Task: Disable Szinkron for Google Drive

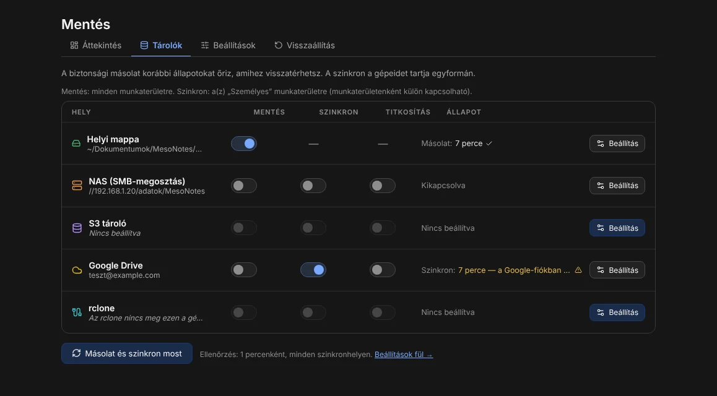Action: click(x=313, y=270)
